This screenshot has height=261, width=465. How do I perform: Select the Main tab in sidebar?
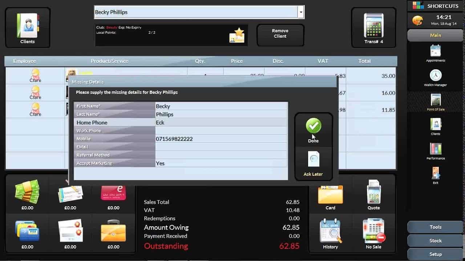[435, 35]
